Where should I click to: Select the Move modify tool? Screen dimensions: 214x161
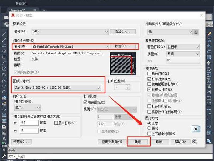tap(209, 63)
